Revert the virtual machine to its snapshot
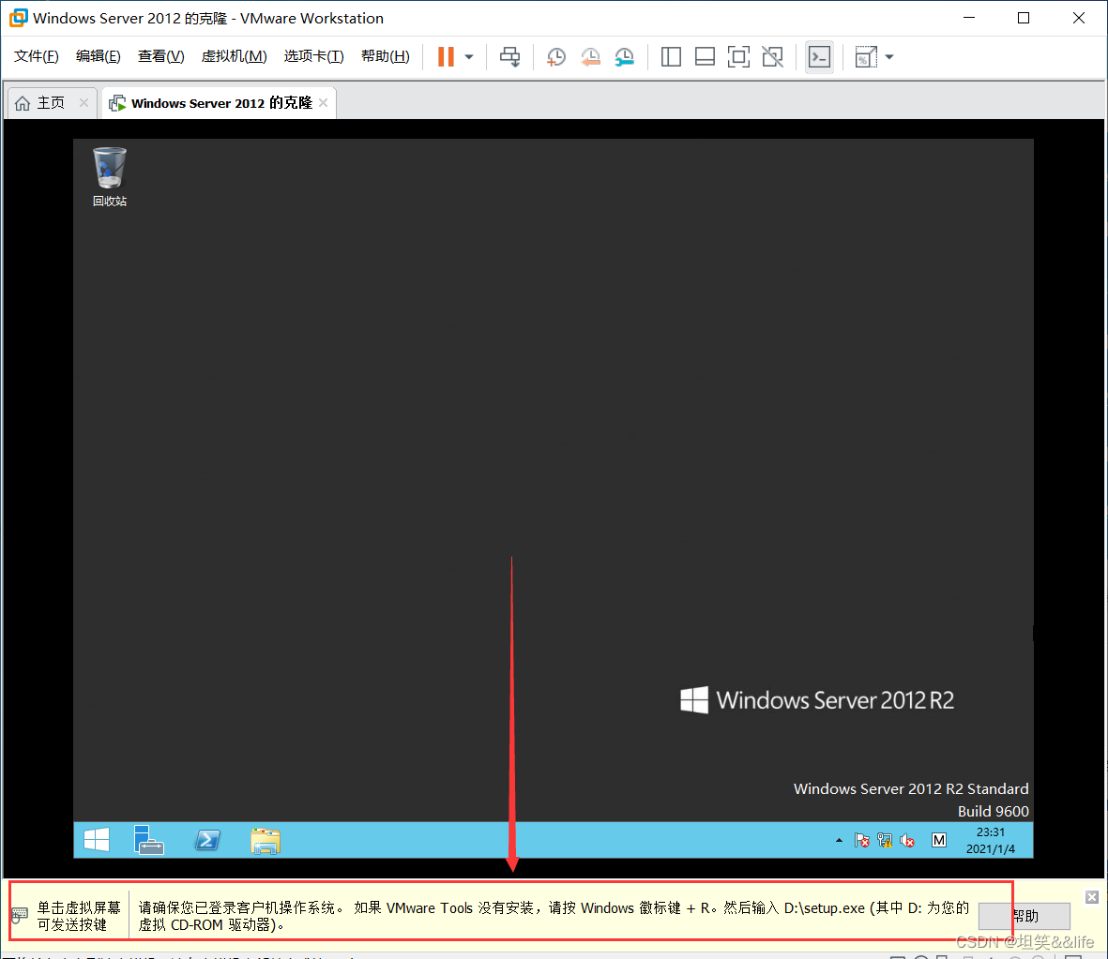 590,57
